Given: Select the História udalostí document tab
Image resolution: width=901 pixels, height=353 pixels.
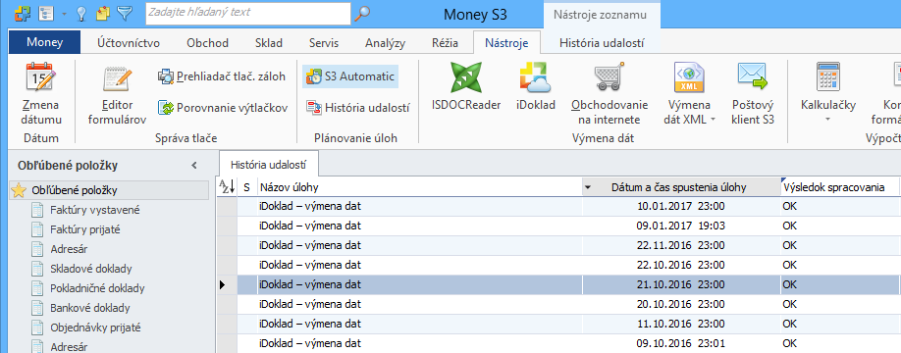Looking at the screenshot, I should pos(268,165).
